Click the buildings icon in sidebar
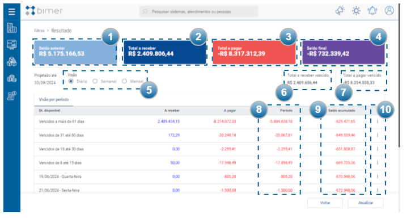This screenshot has height=223, width=411. click(x=11, y=28)
